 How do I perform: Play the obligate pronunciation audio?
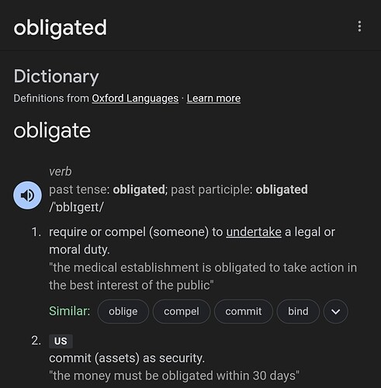tap(27, 196)
